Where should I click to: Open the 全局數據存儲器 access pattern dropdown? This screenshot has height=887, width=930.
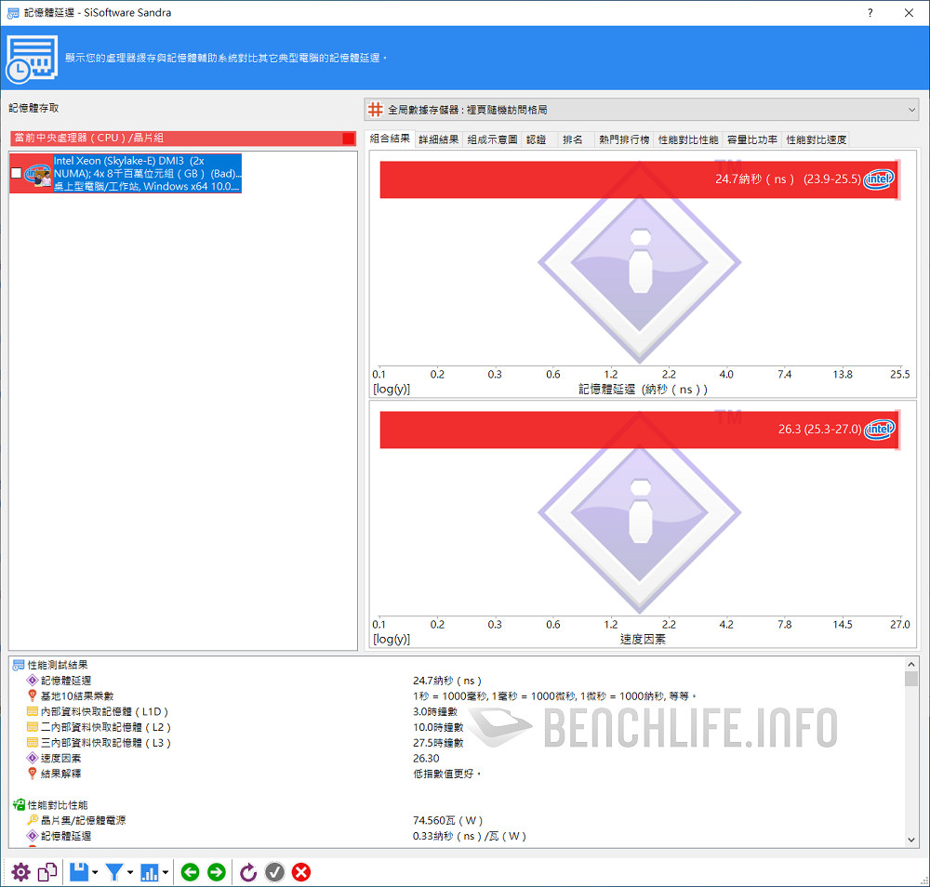coord(641,110)
